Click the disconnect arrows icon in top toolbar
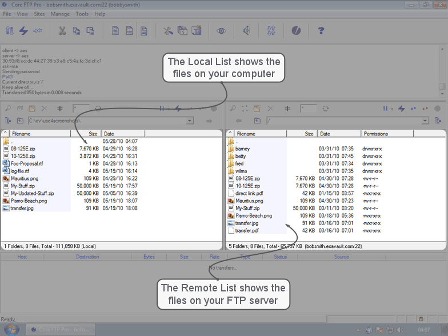 [38, 31]
